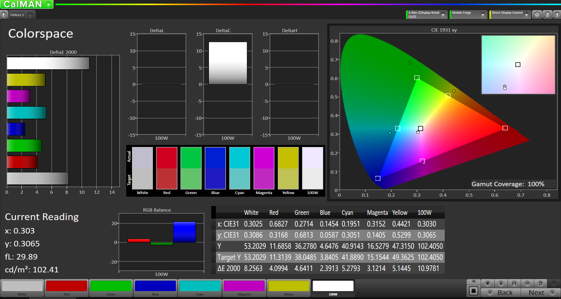Image resolution: width=561 pixels, height=299 pixels.
Task: Click the Green Y value '36.2780'
Action: point(306,246)
